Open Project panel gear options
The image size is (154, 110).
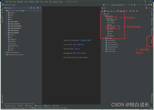point(38,8)
